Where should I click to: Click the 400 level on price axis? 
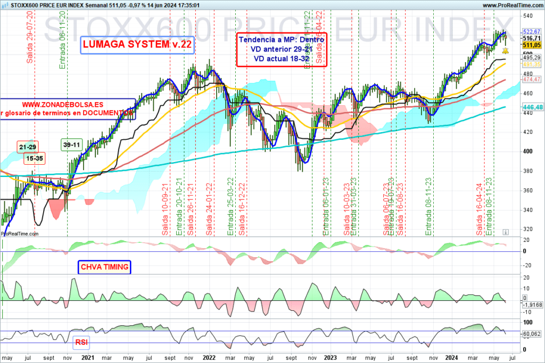pos(527,151)
